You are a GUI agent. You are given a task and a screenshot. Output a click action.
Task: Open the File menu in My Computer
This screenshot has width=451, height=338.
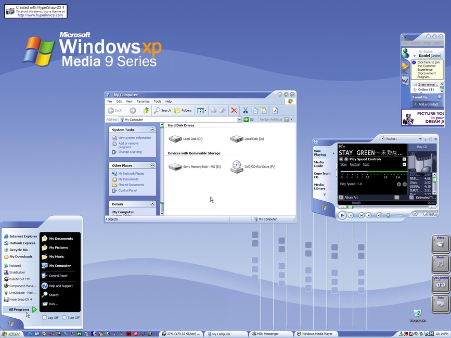pos(110,101)
